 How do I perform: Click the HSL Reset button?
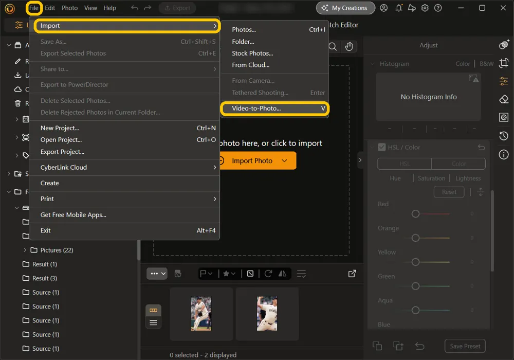449,192
